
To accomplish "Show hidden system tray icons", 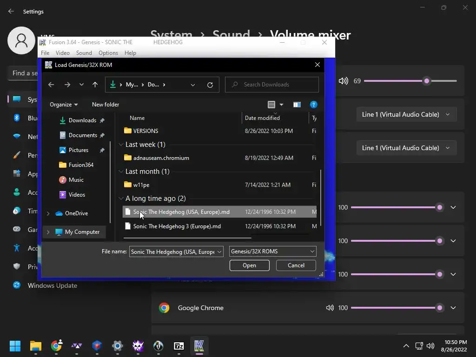I will 406,346.
